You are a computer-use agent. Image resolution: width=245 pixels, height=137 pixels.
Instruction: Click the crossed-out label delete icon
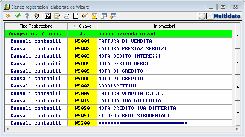click(x=85, y=16)
